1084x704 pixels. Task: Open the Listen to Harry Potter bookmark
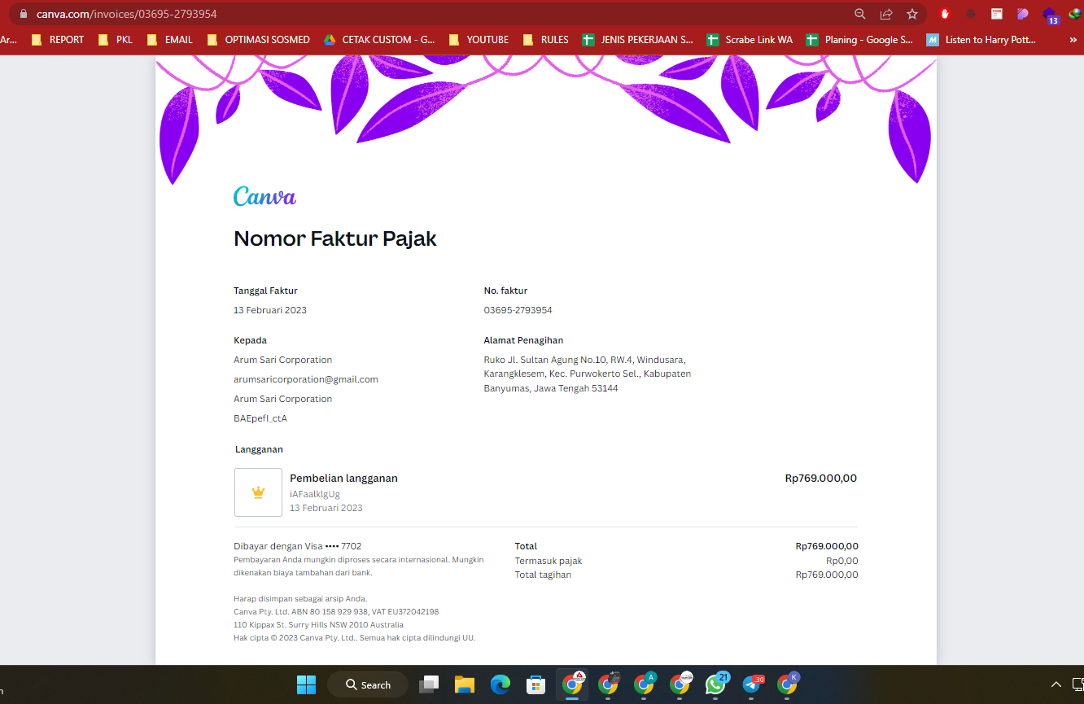(x=981, y=40)
